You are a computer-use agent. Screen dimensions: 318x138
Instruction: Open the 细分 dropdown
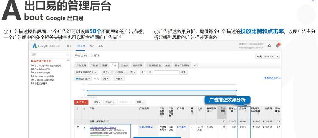[x=106, y=72]
